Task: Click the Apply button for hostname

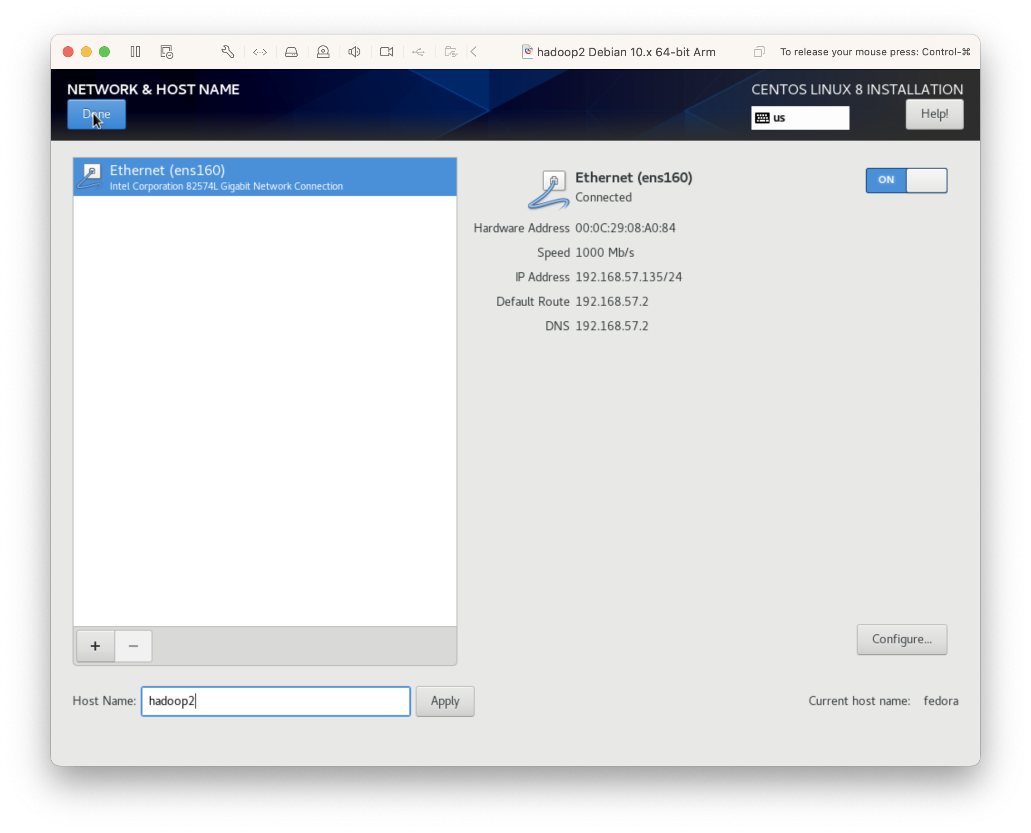Action: 445,700
